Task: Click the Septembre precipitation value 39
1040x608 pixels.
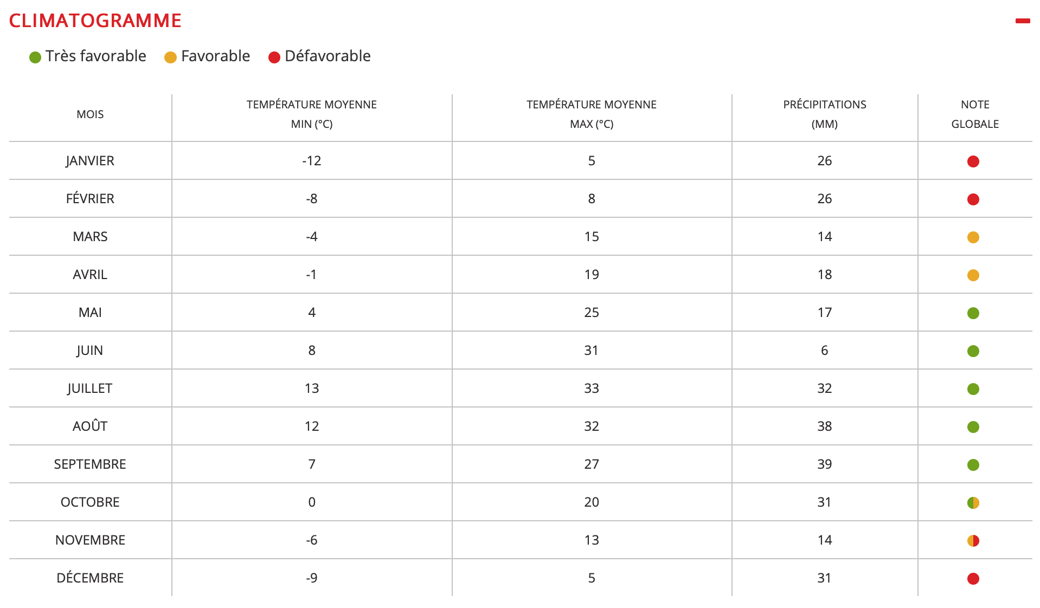Action: click(x=824, y=464)
